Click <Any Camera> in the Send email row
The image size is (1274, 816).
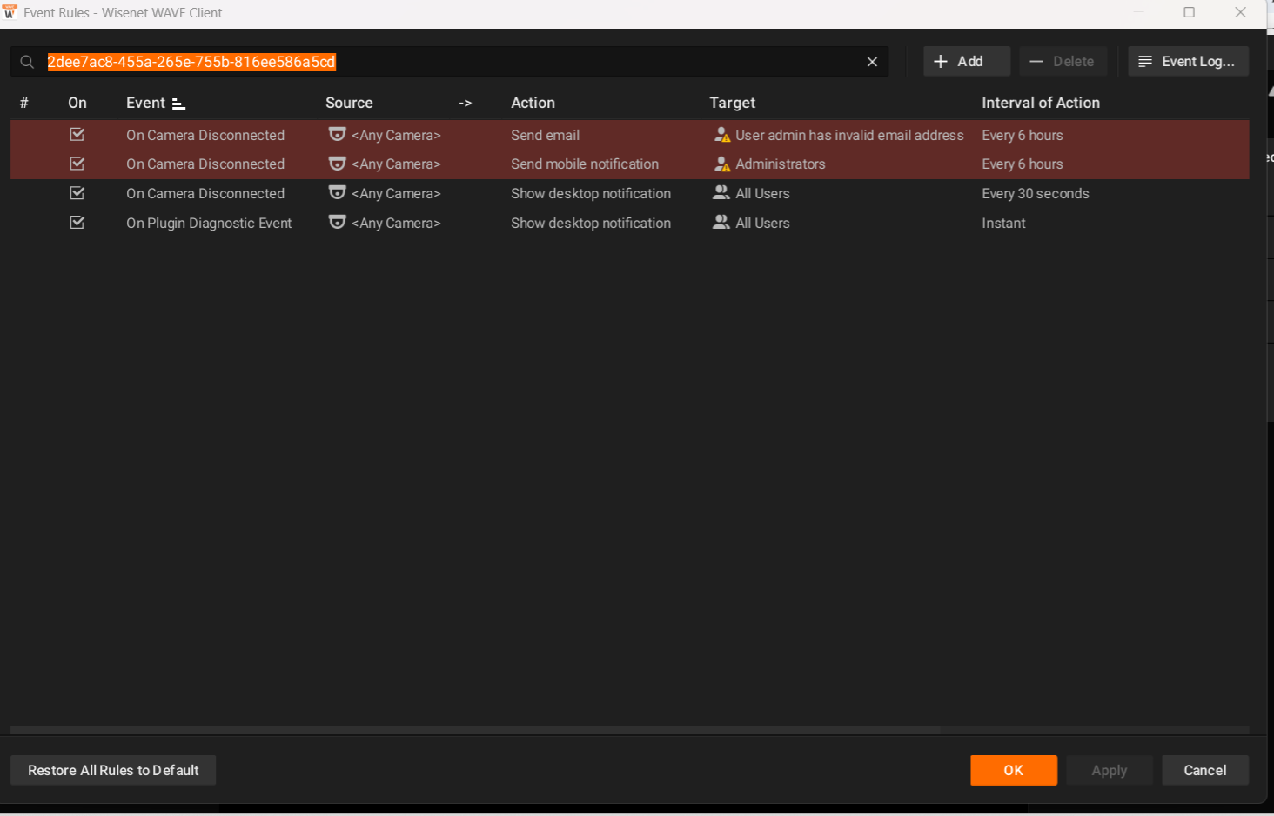pyautogui.click(x=396, y=135)
